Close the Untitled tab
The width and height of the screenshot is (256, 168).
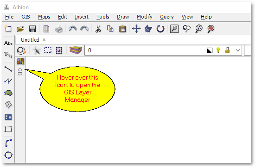(44, 40)
